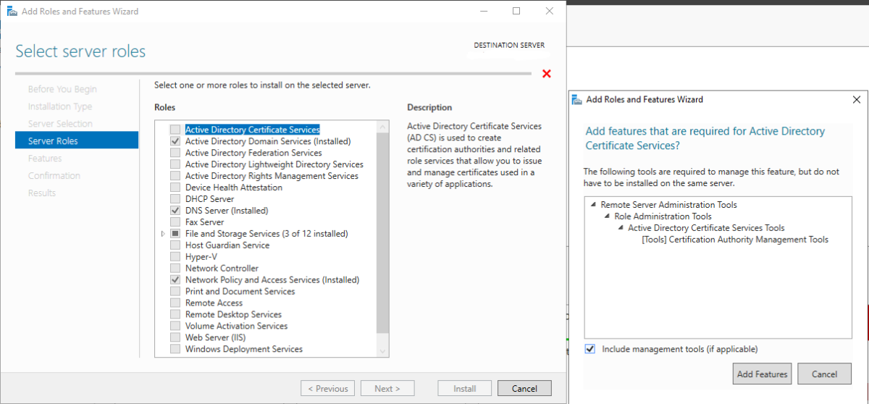Minimize the Add Roles wizard window
869x404 pixels.
[483, 12]
